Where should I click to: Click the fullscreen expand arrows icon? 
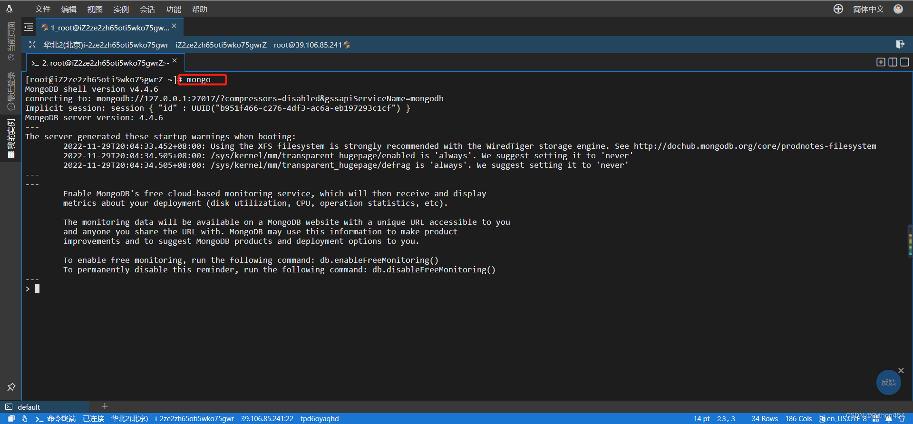(32, 45)
